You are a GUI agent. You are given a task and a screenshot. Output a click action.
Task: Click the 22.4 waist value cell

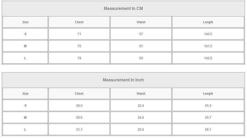click(141, 106)
